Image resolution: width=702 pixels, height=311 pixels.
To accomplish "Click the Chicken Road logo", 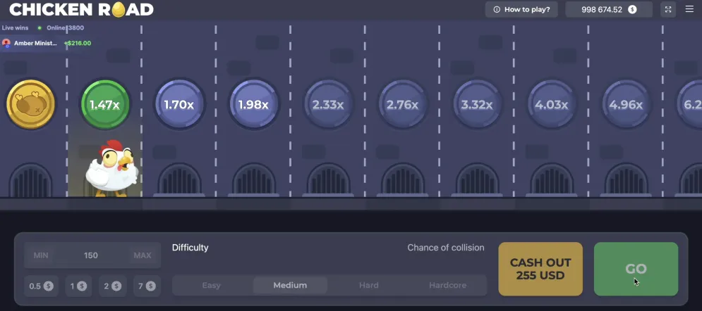I will click(81, 9).
